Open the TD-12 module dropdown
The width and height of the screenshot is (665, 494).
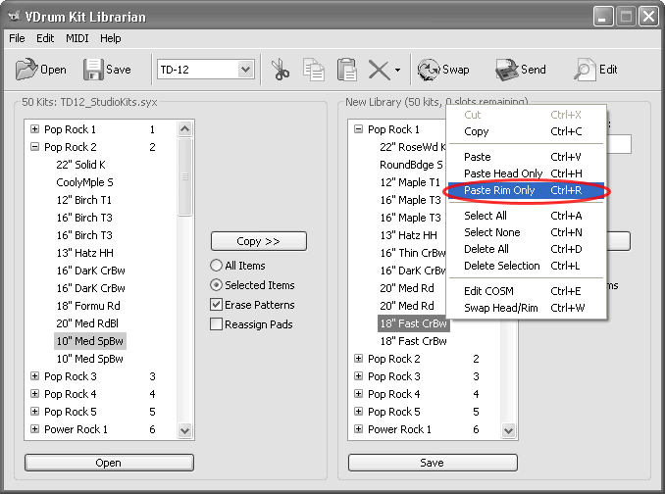[x=245, y=70]
